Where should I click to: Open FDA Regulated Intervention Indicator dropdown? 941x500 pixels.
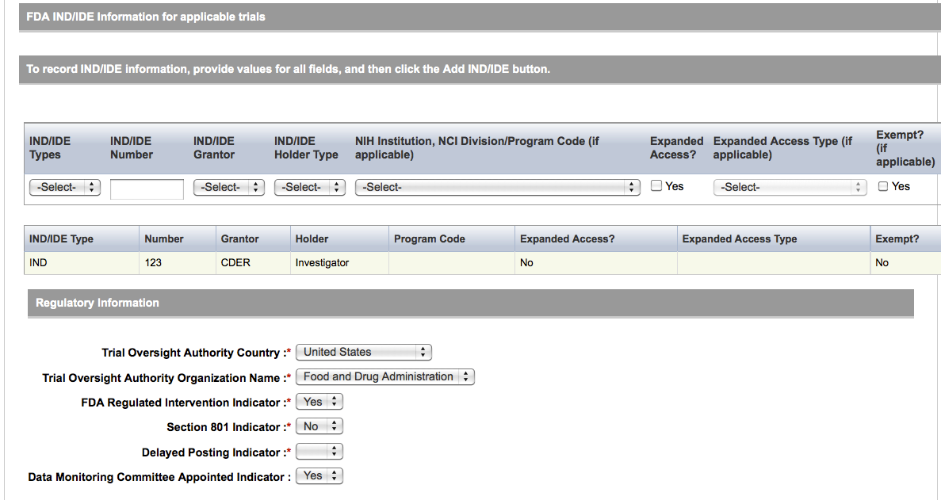tap(319, 402)
